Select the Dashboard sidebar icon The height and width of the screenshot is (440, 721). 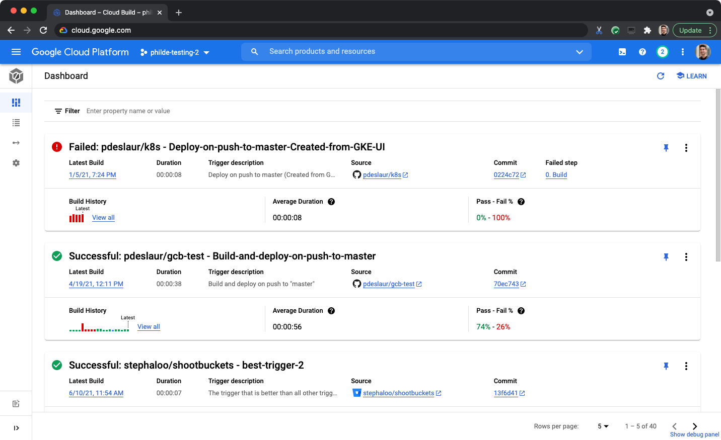click(16, 103)
